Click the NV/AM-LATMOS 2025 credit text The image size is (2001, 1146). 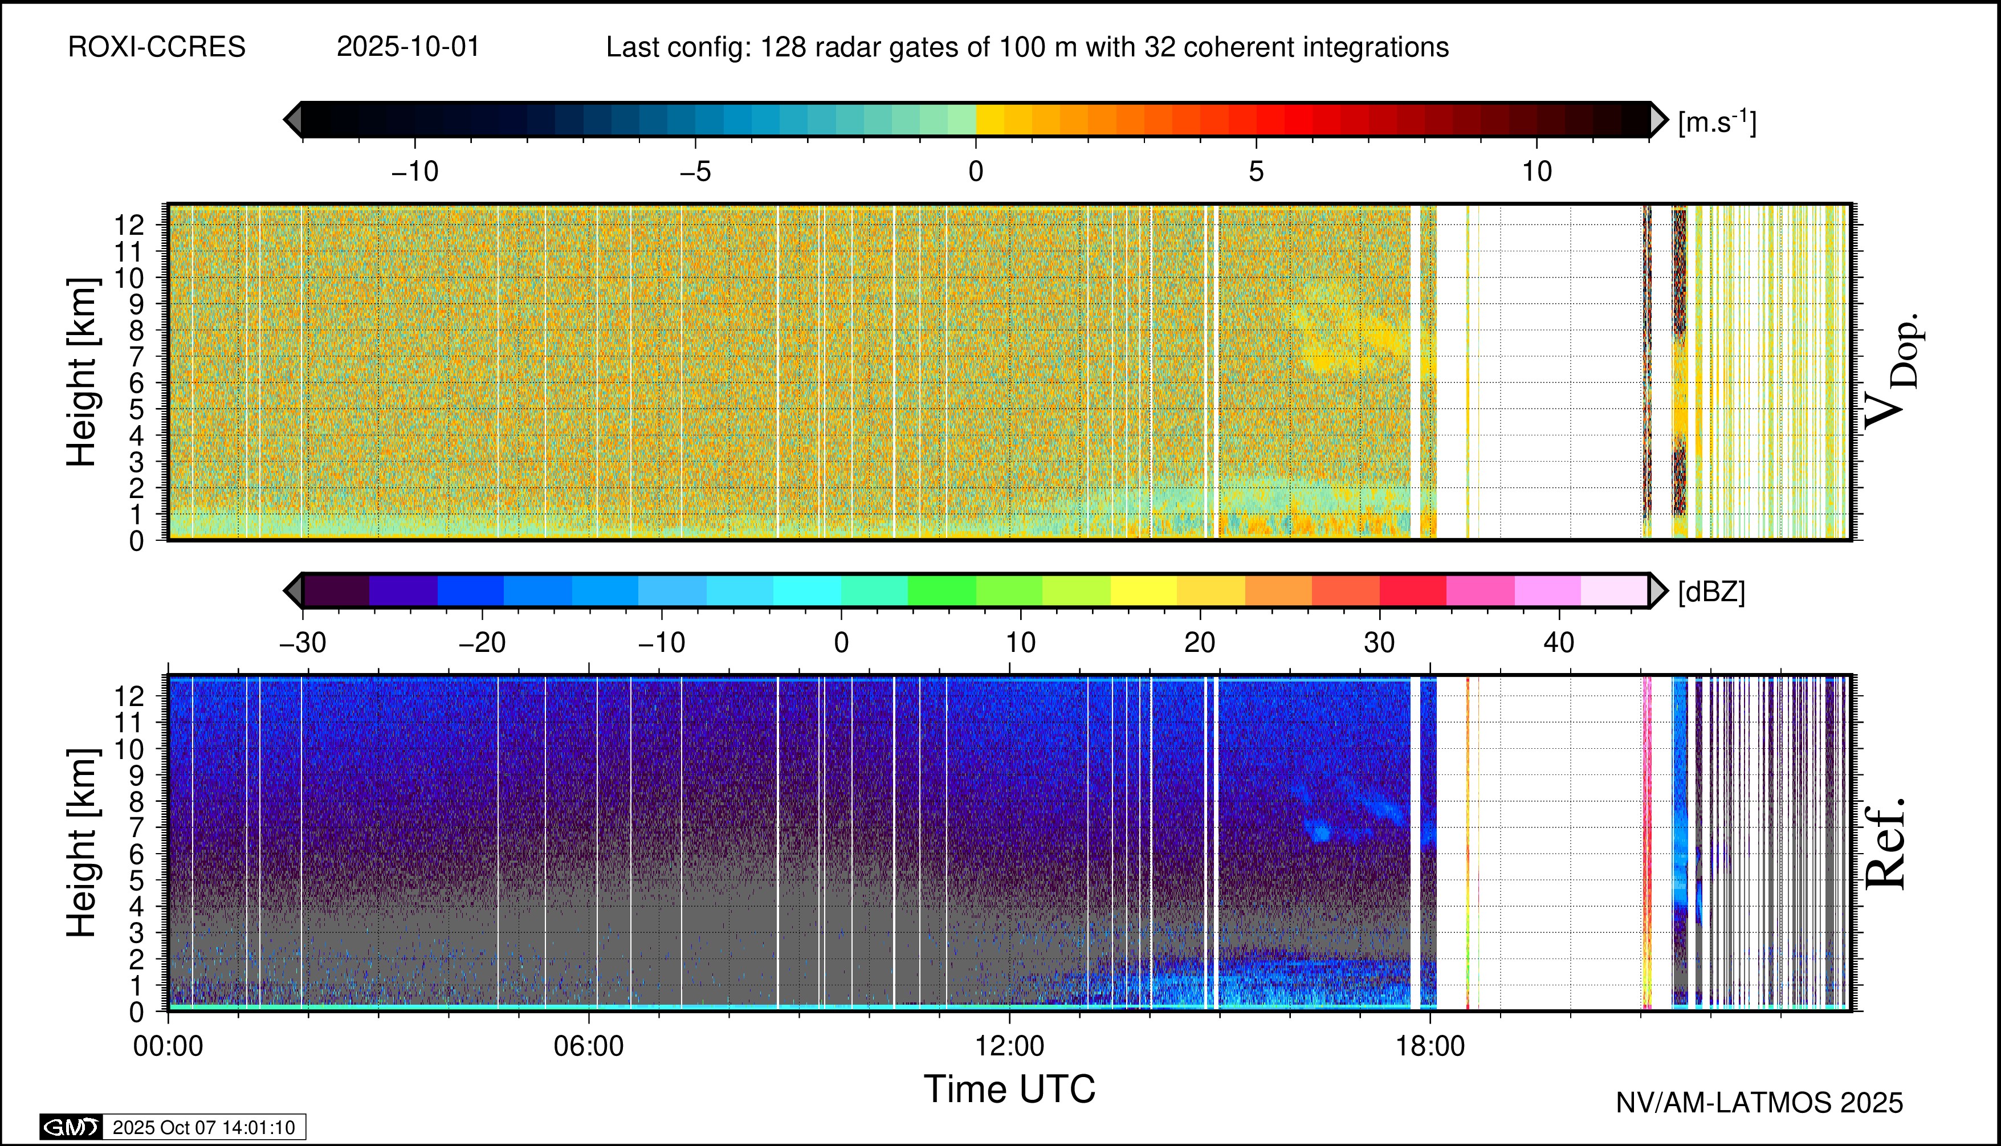coord(1759,1103)
